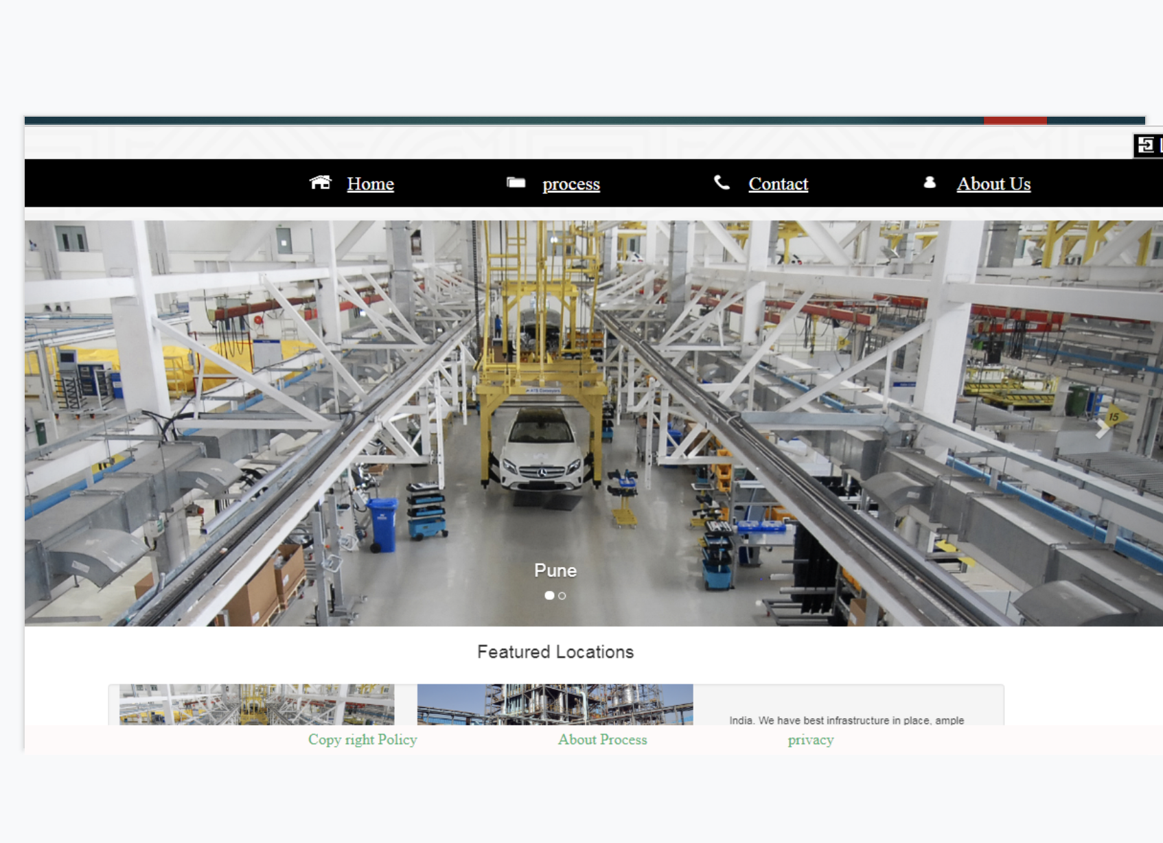Open the process menu item
Image resolution: width=1163 pixels, height=843 pixels.
(571, 184)
